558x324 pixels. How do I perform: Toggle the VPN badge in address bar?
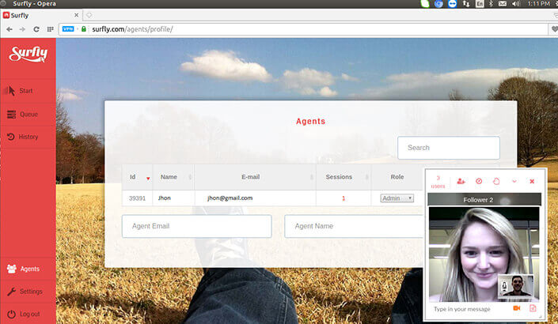(68, 28)
